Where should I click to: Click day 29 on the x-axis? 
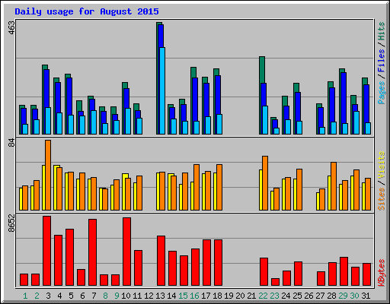(x=343, y=296)
